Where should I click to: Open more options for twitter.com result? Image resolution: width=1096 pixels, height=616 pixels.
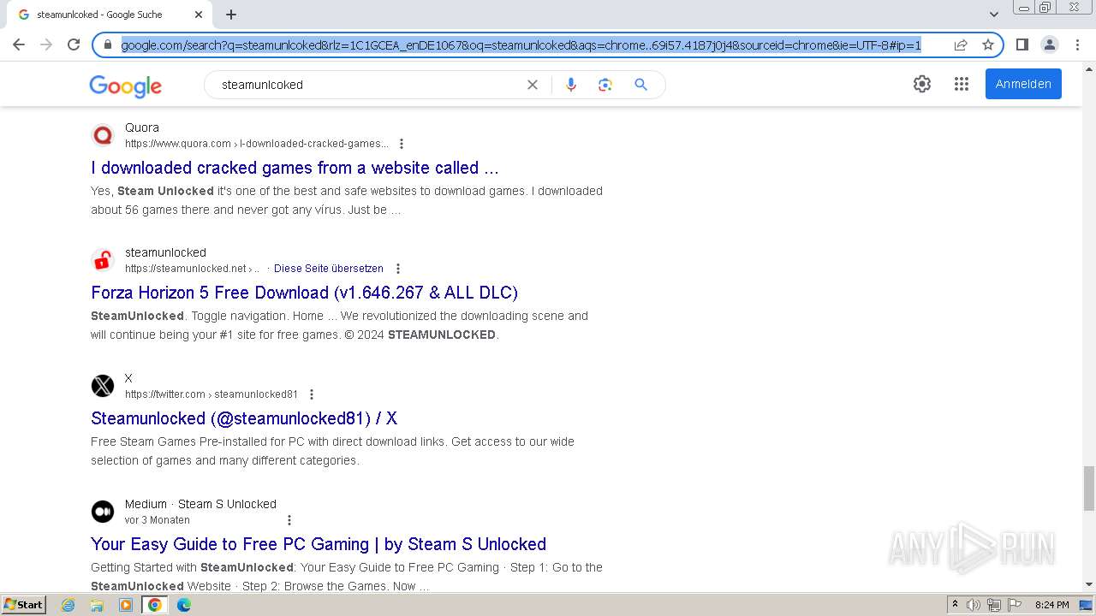pos(312,394)
